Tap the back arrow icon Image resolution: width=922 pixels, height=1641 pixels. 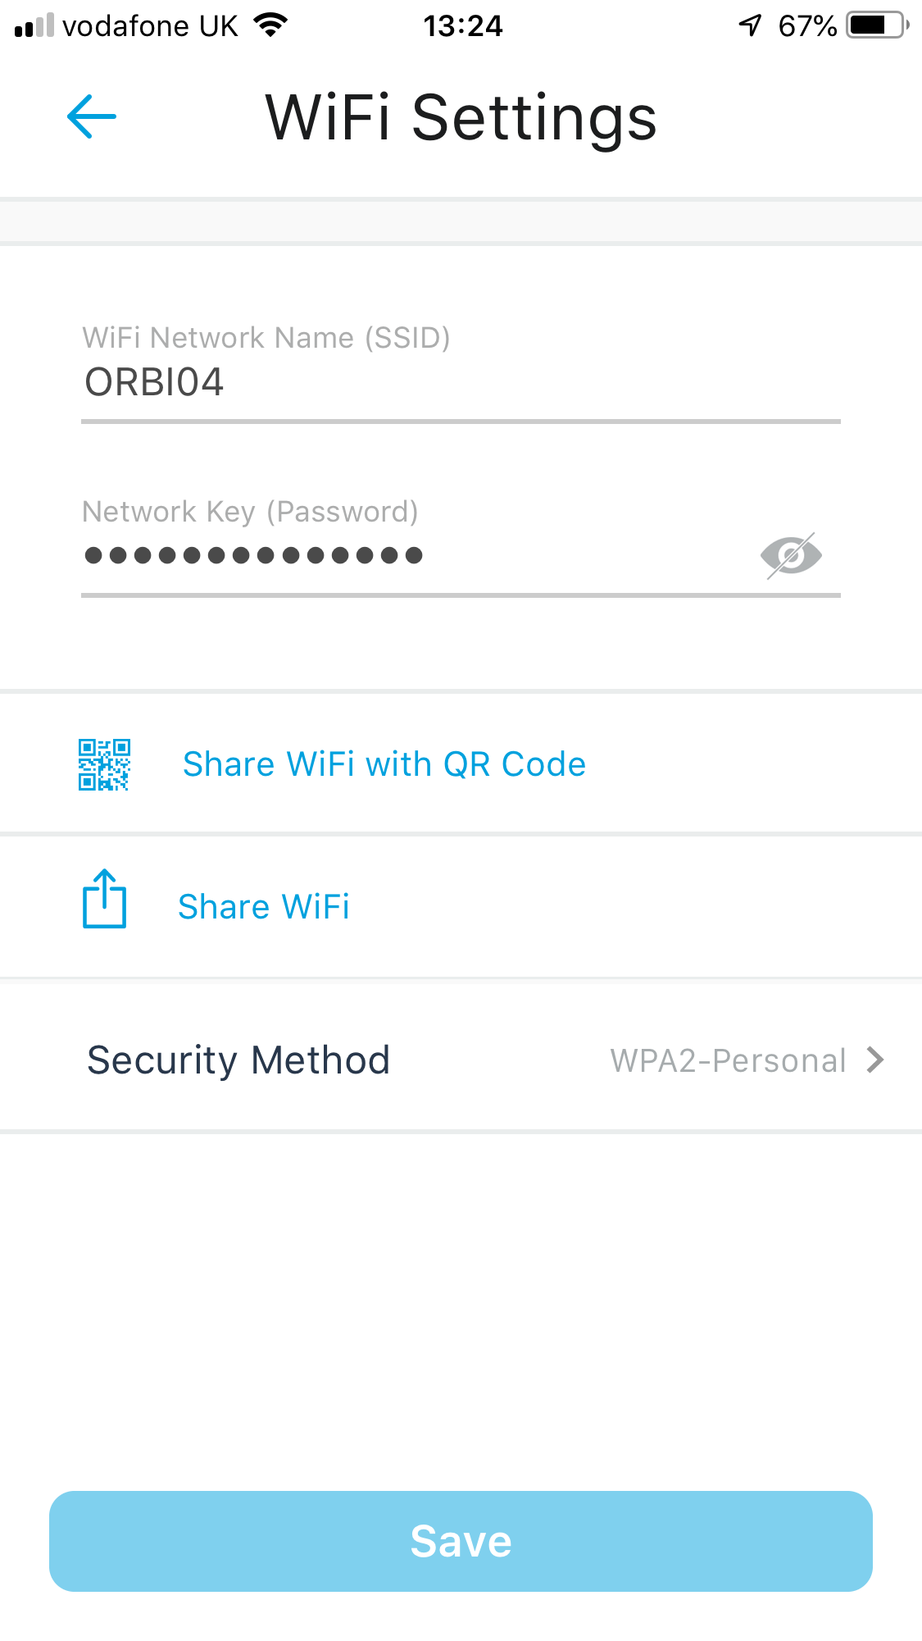pos(91,116)
